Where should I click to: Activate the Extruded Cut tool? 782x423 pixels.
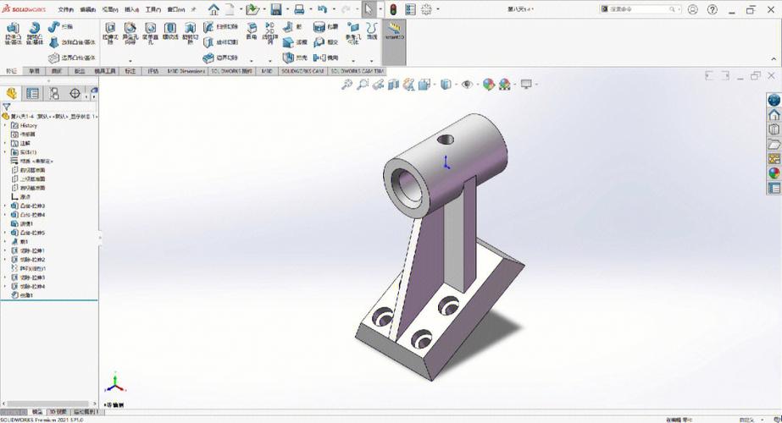110,33
